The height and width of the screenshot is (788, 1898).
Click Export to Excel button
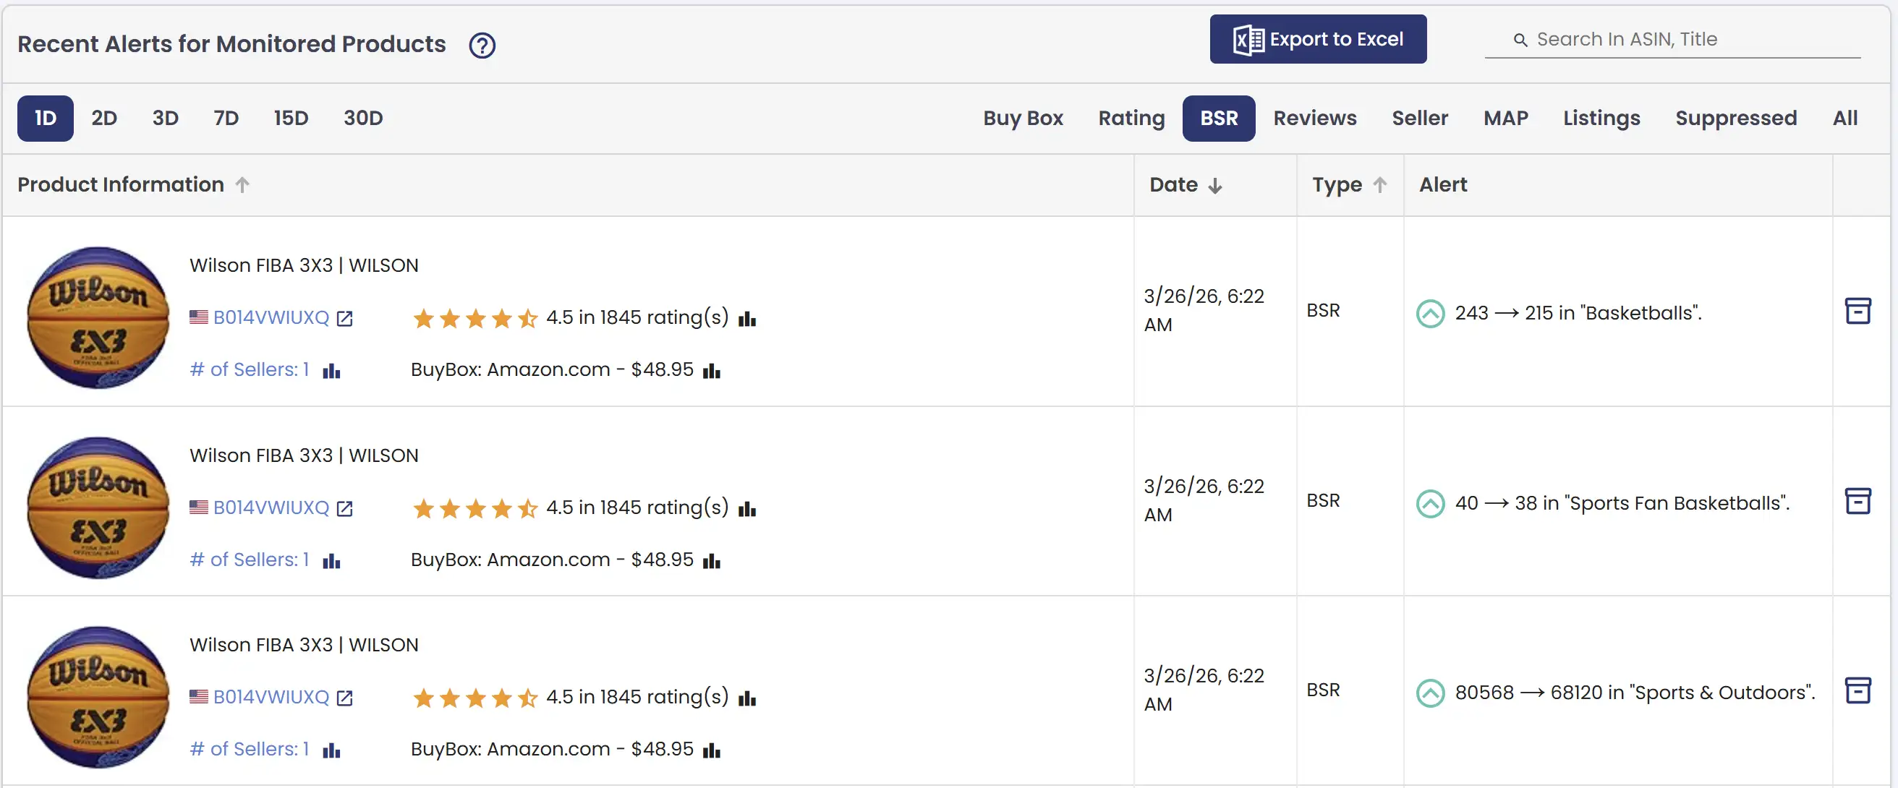(x=1317, y=39)
